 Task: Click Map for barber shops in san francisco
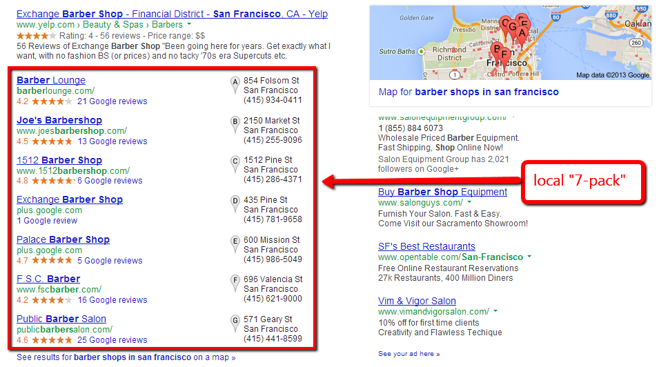point(469,92)
